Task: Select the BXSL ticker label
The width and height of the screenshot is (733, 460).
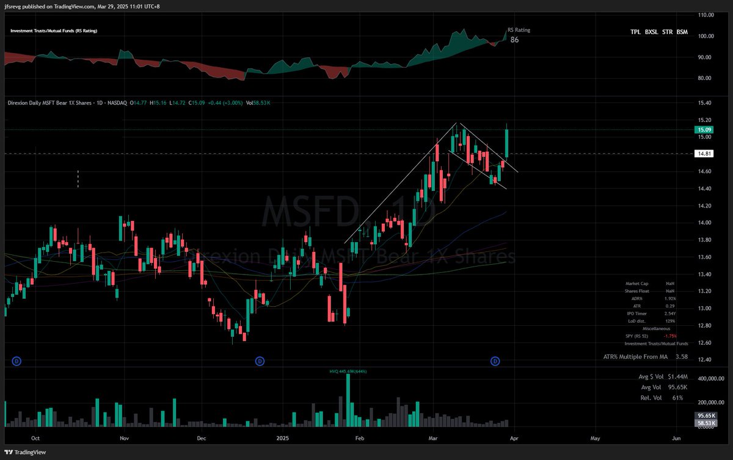Action: (x=651, y=32)
